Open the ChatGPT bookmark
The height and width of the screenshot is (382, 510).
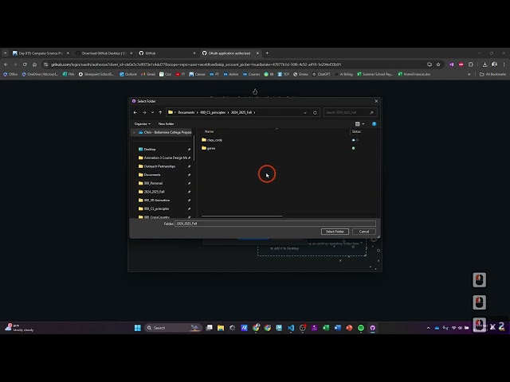tap(321, 74)
